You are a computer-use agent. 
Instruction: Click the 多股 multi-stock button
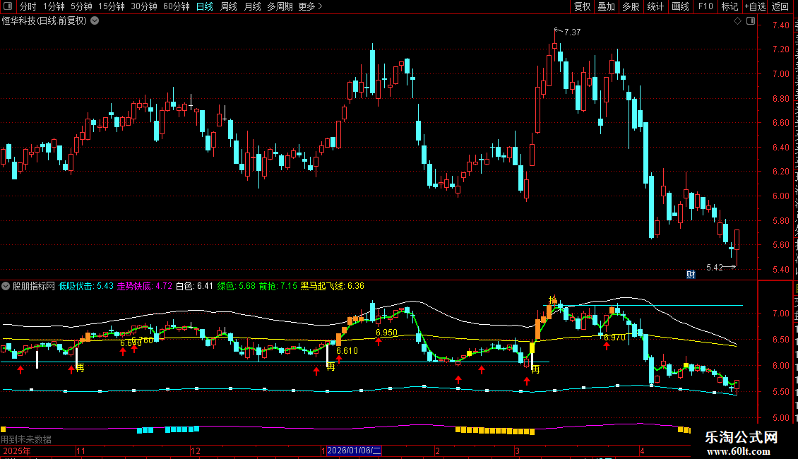coord(631,6)
